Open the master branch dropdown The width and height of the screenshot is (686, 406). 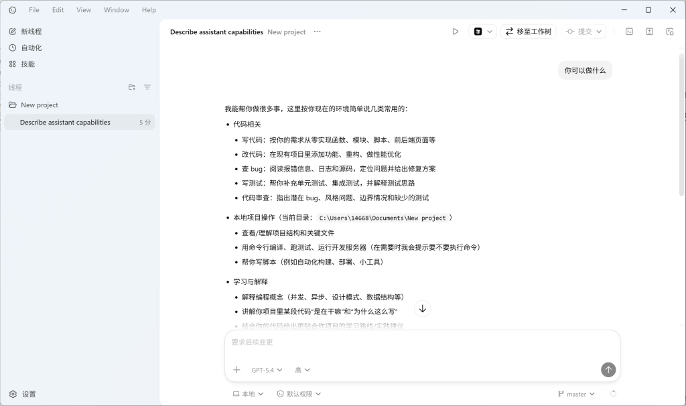(x=577, y=394)
